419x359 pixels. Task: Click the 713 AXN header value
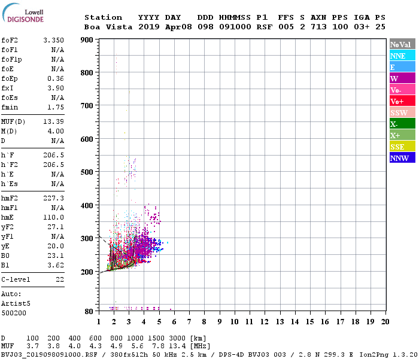(x=318, y=27)
